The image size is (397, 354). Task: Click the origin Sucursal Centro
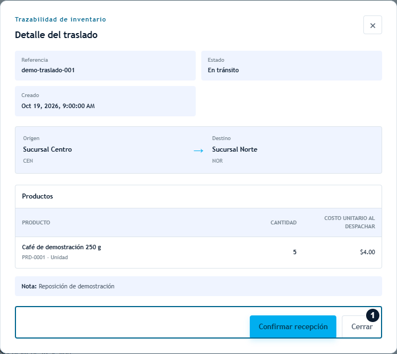(47, 149)
